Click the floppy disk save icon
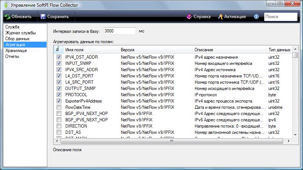Image resolution: width=303 pixels, height=170 pixels. (43, 17)
